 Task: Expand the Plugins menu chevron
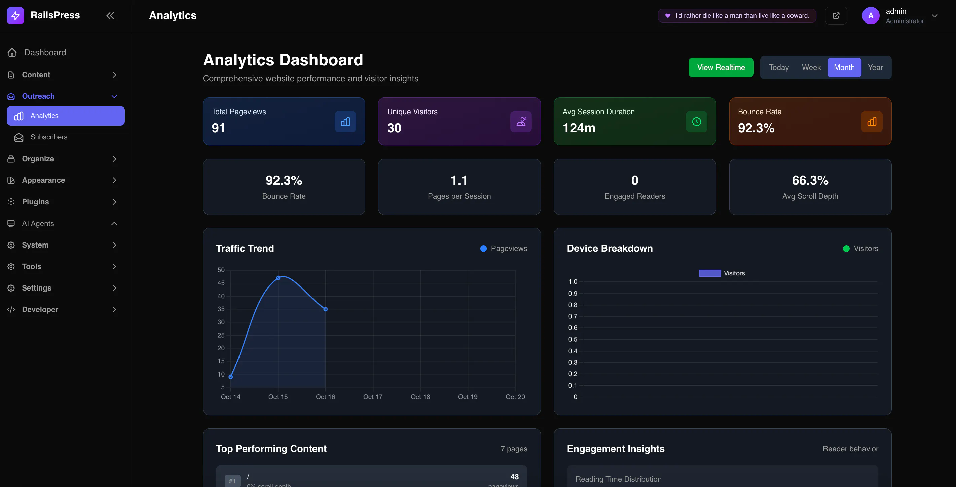tap(114, 202)
